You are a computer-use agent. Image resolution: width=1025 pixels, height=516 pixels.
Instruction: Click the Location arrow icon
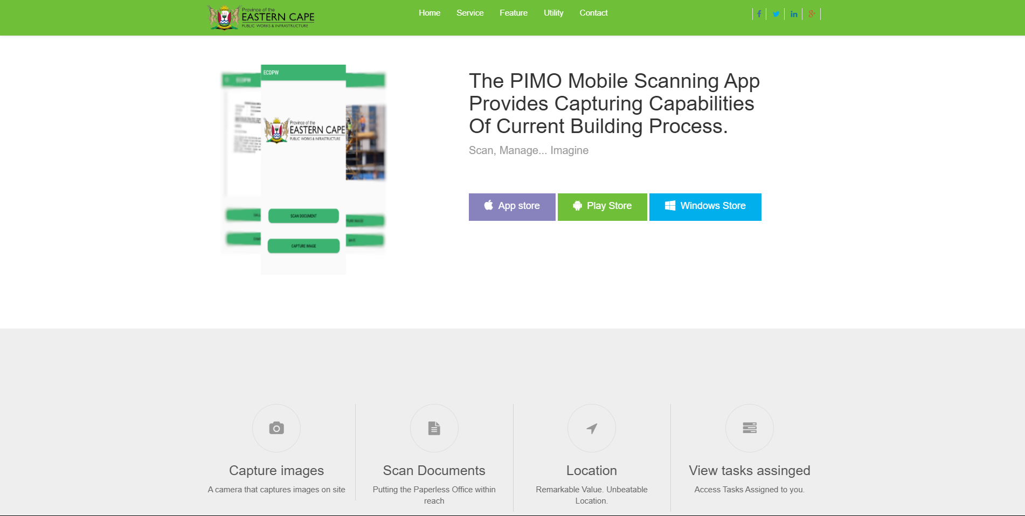pos(592,428)
